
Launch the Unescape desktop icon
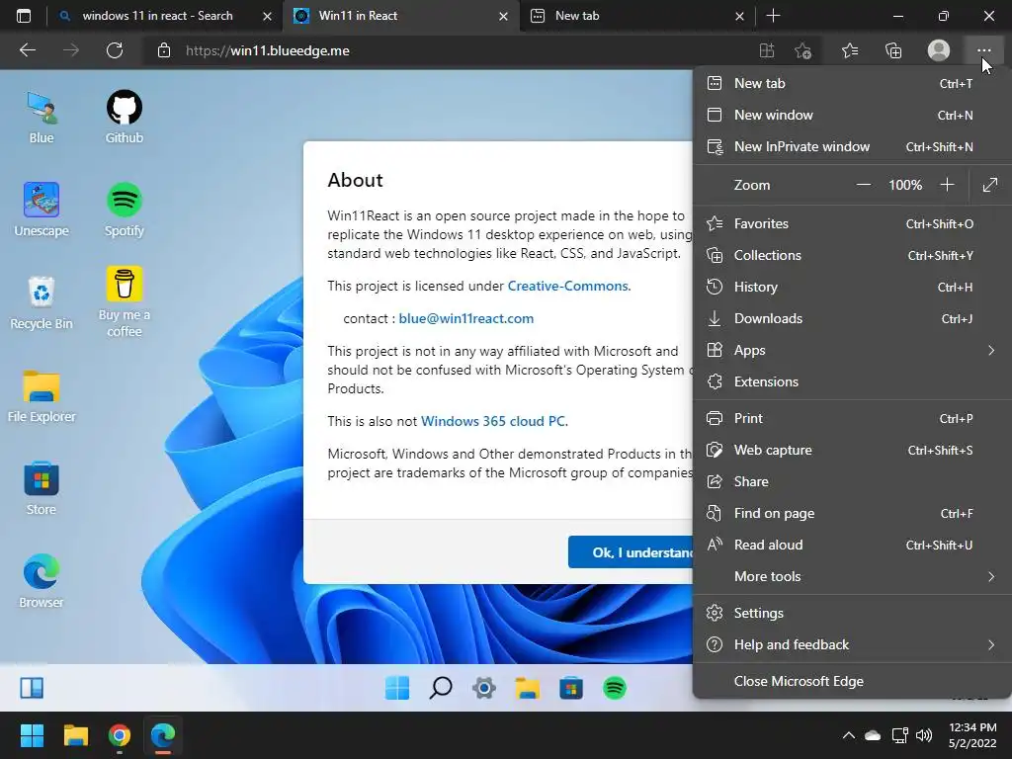pyautogui.click(x=42, y=211)
